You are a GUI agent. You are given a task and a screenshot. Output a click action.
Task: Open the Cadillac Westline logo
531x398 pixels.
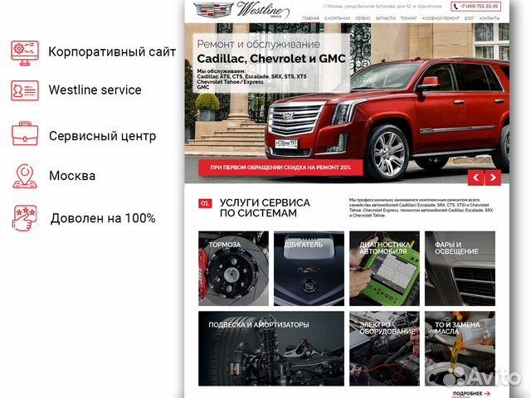point(241,11)
